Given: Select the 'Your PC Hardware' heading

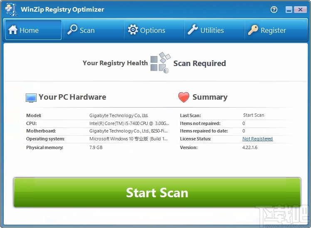Looking at the screenshot, I should [x=72, y=97].
